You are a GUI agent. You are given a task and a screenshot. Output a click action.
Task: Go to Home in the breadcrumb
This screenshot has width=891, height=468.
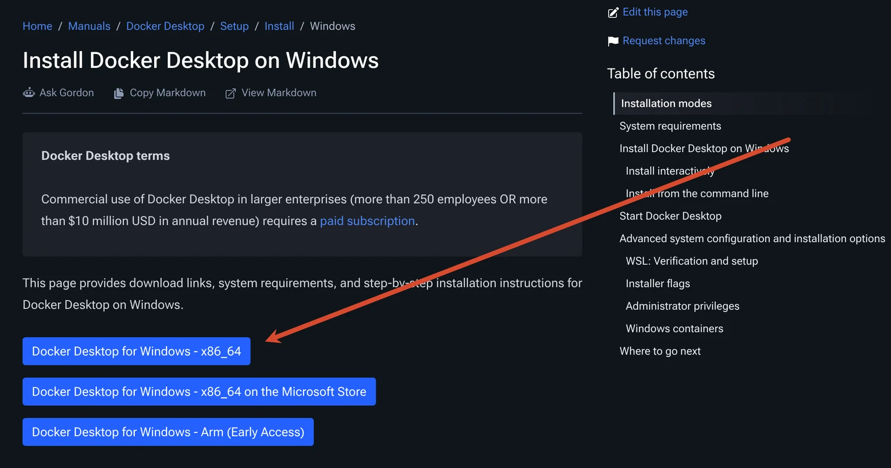37,26
